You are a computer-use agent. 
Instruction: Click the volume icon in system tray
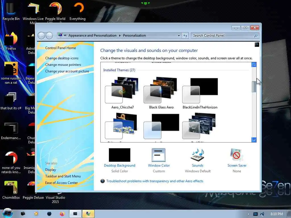pyautogui.click(x=262, y=214)
